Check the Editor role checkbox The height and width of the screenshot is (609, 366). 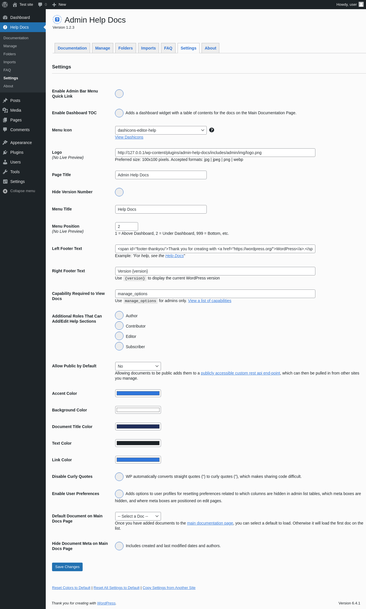119,336
